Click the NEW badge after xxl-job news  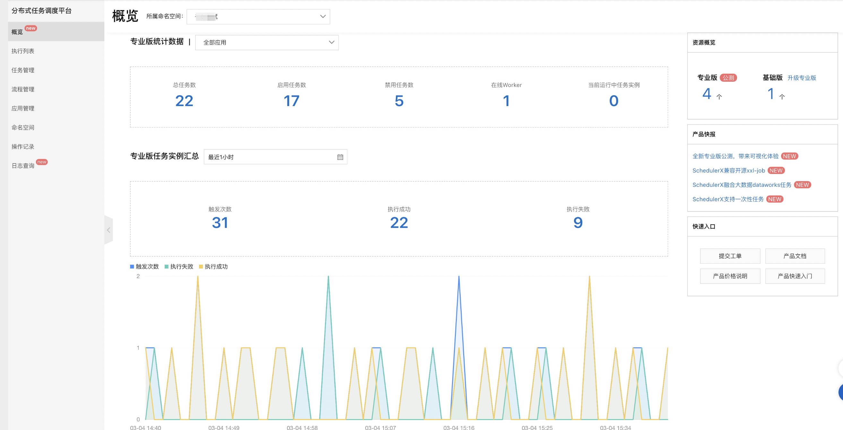[x=776, y=170]
